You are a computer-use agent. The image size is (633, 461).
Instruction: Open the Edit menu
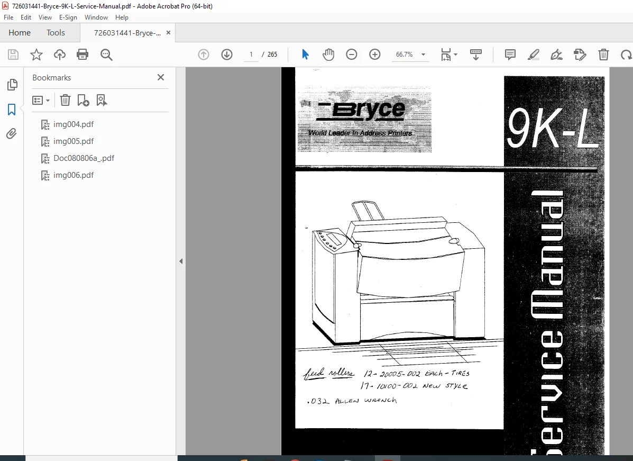coord(26,17)
